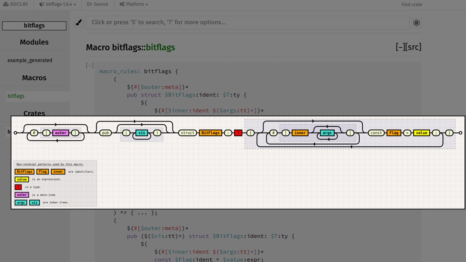Click the documentation search box

coord(248,23)
